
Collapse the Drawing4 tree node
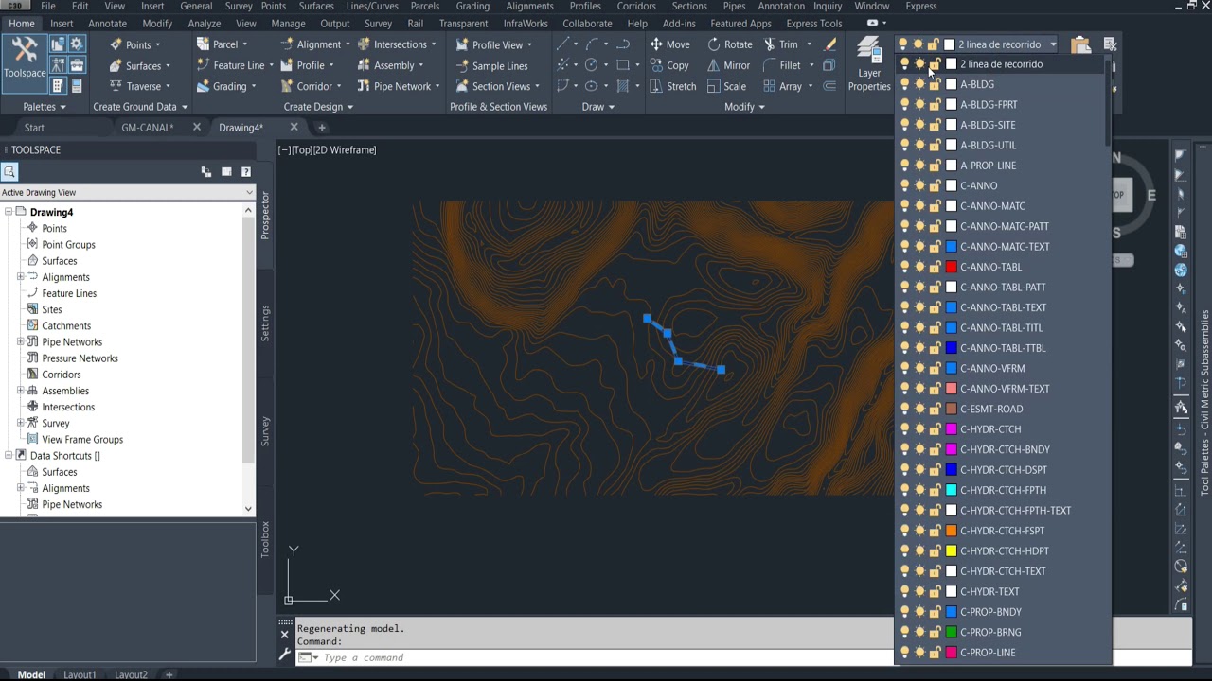(9, 212)
